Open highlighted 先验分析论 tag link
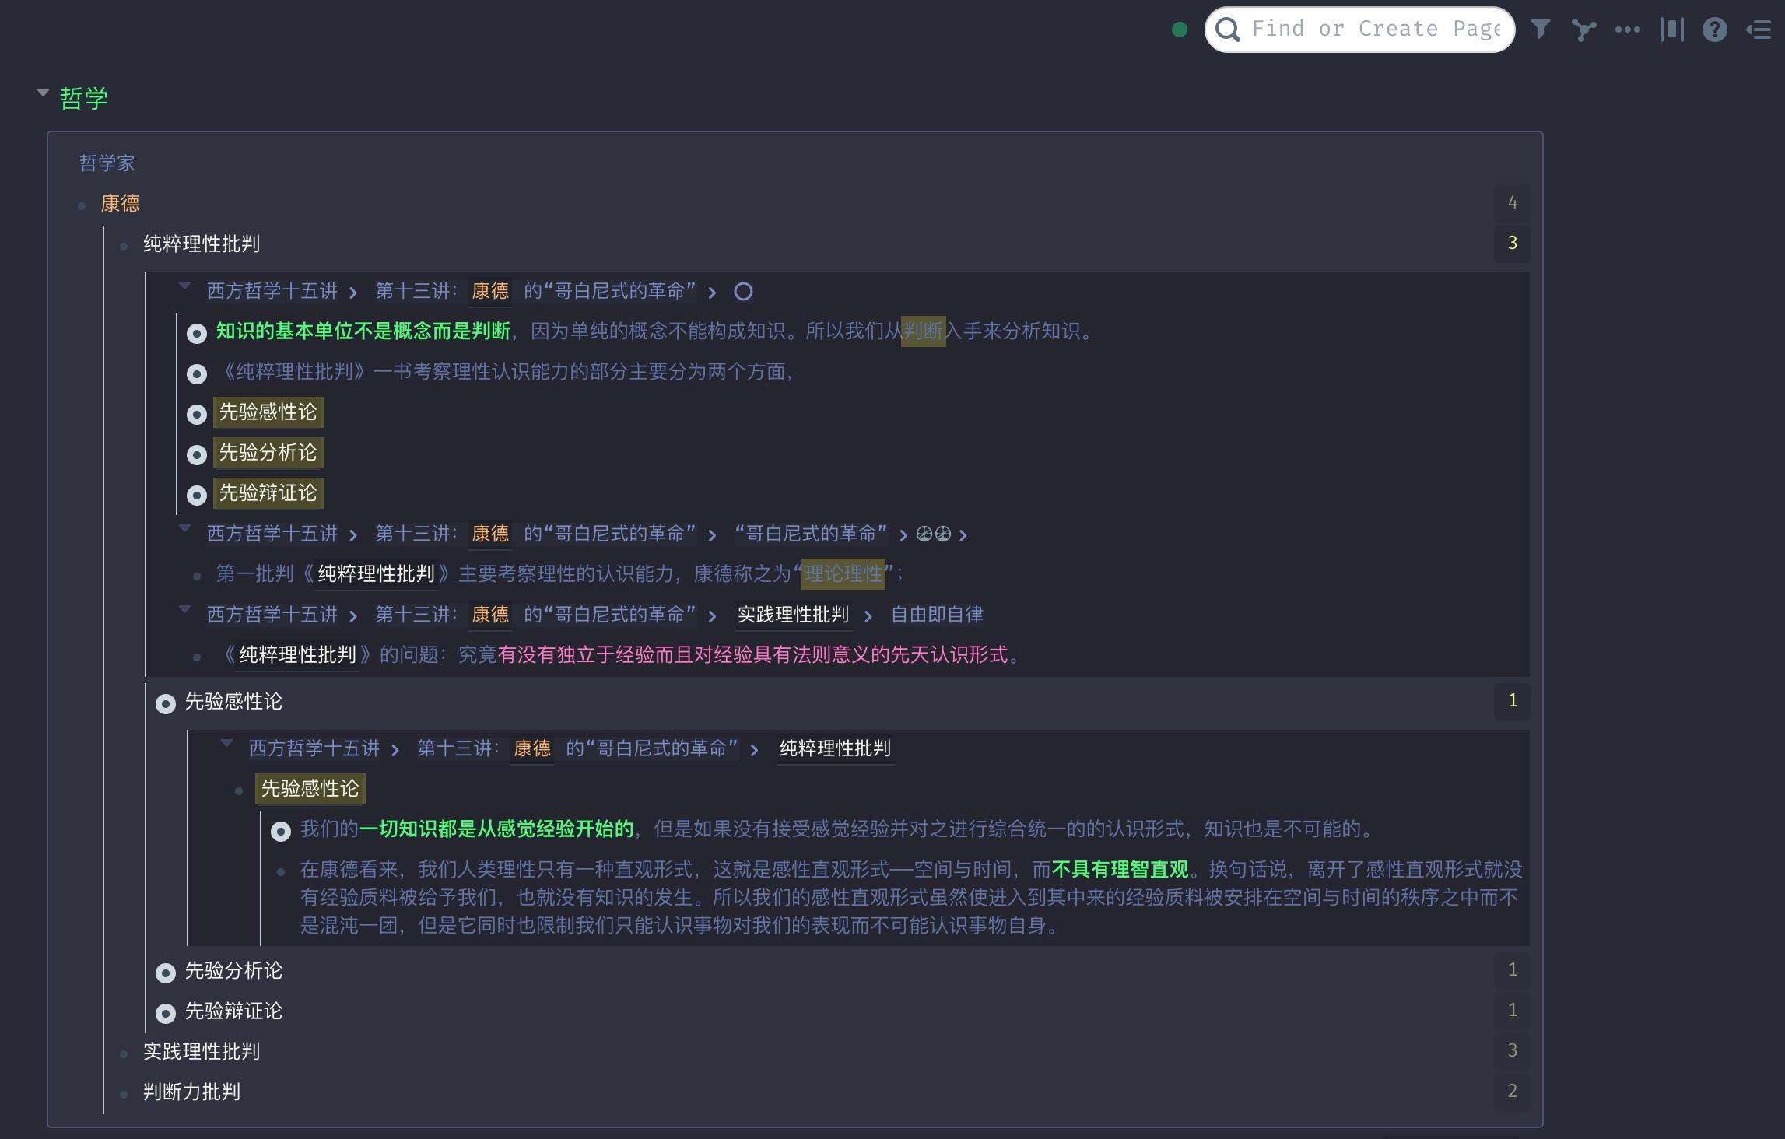Screen dimensions: 1785x1139 tap(268, 453)
